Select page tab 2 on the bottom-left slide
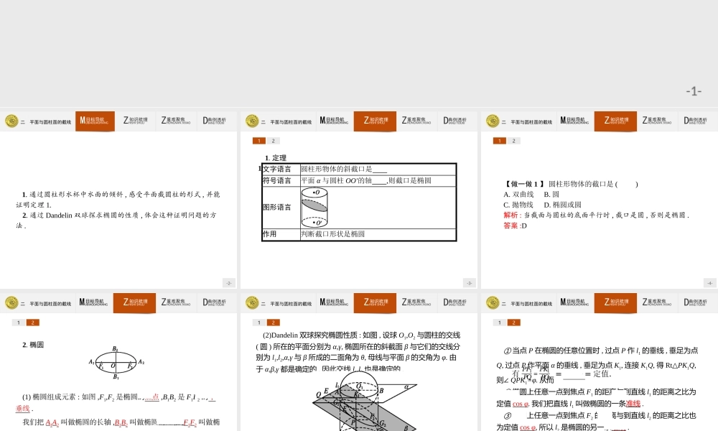The image size is (718, 431). click(32, 323)
